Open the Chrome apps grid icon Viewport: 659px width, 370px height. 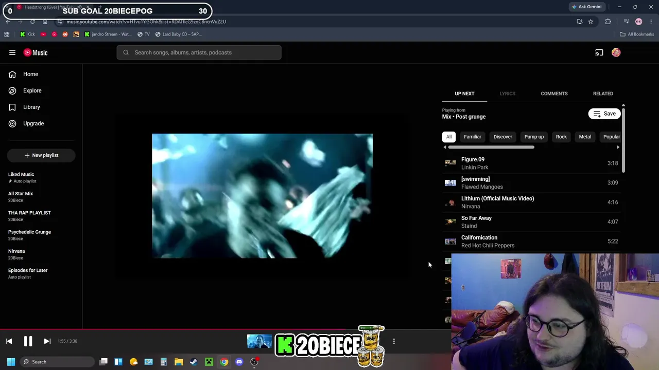coord(7,34)
